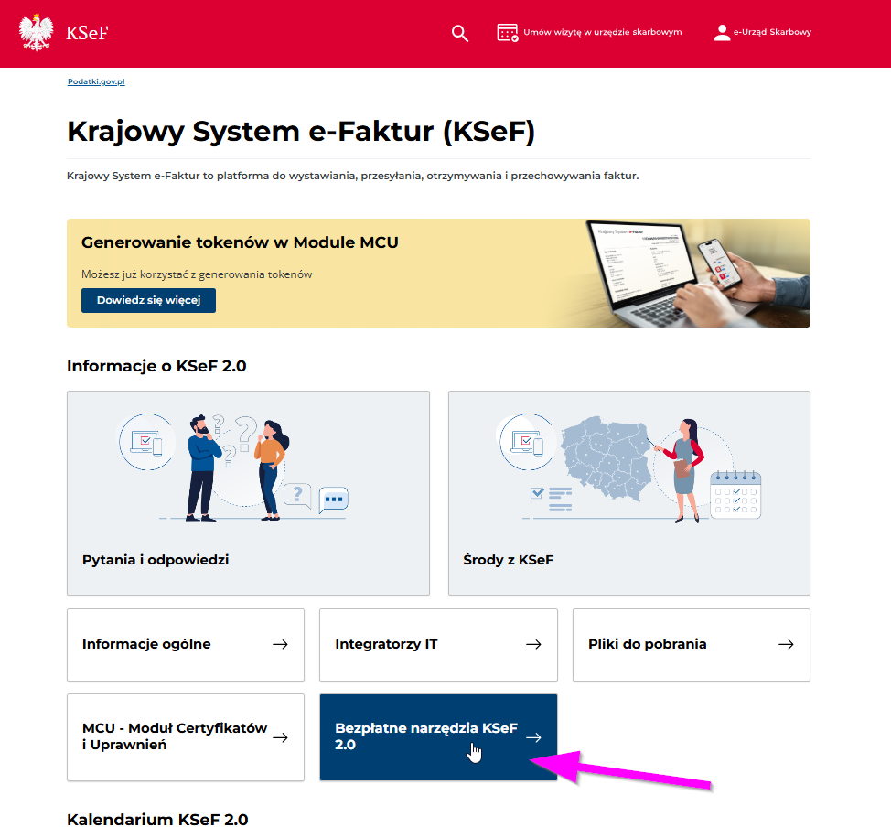
Task: Click arrow icon on Integratorzy IT tile
Action: click(533, 644)
